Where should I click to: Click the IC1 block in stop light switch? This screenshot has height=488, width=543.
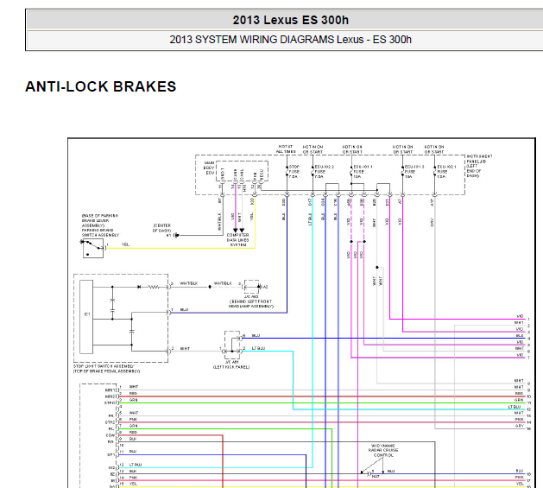86,317
